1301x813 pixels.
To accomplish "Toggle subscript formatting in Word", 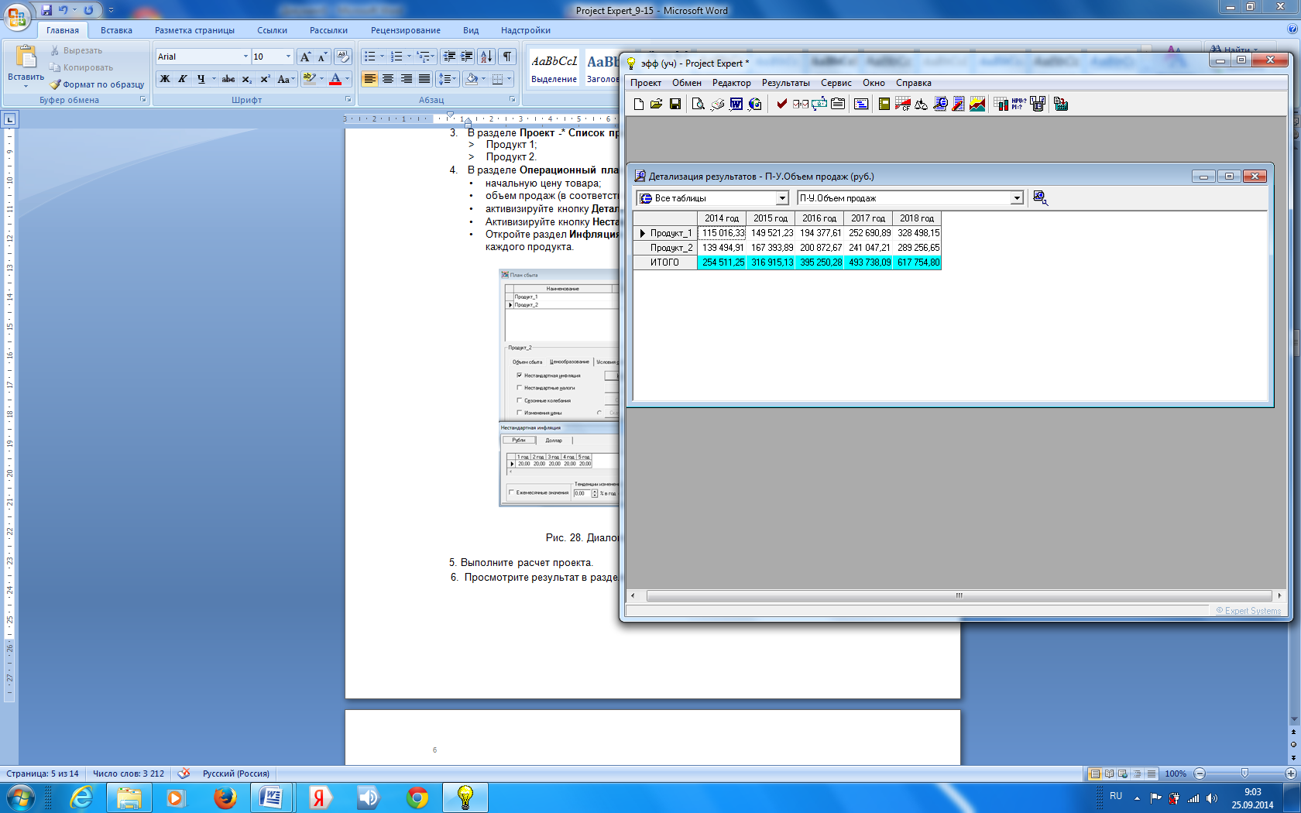I will [247, 79].
